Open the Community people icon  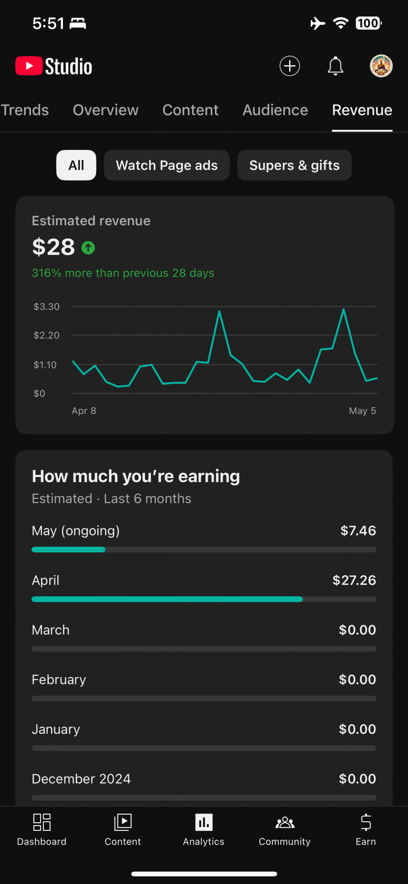point(285,822)
